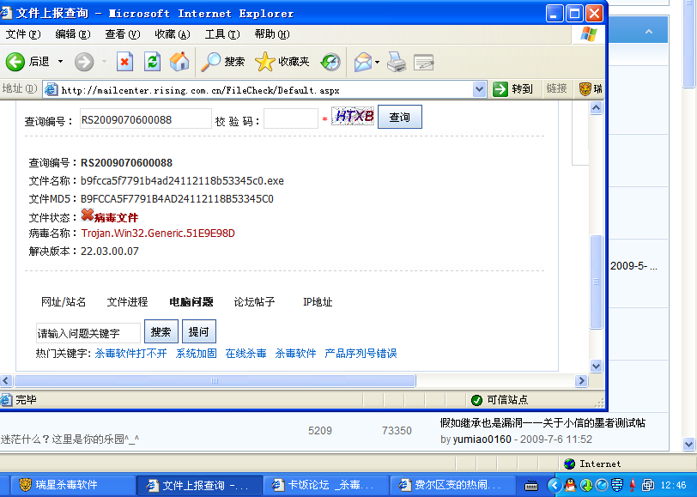The height and width of the screenshot is (497, 697).
Task: Click the 提问 button
Action: (198, 331)
